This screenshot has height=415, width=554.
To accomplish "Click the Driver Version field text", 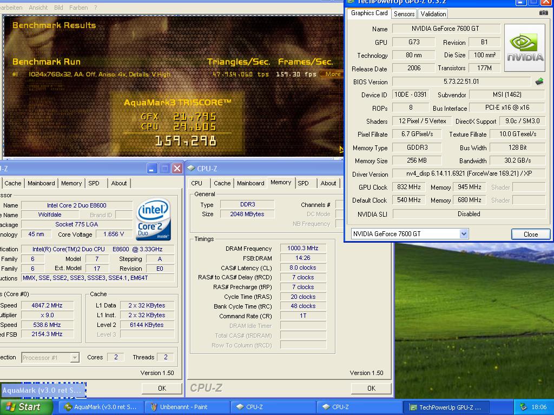I will [x=469, y=173].
